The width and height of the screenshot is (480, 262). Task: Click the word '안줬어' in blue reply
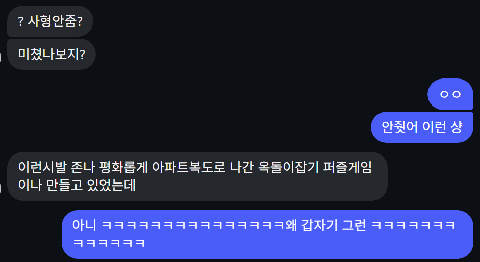399,127
